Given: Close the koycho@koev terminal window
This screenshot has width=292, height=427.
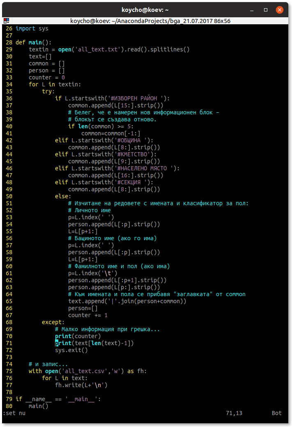Looking at the screenshot, I should click(280, 10).
